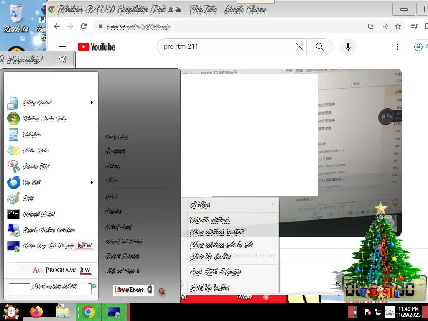428x321 pixels.
Task: Open the Shut Down options arrow
Action: click(x=150, y=290)
